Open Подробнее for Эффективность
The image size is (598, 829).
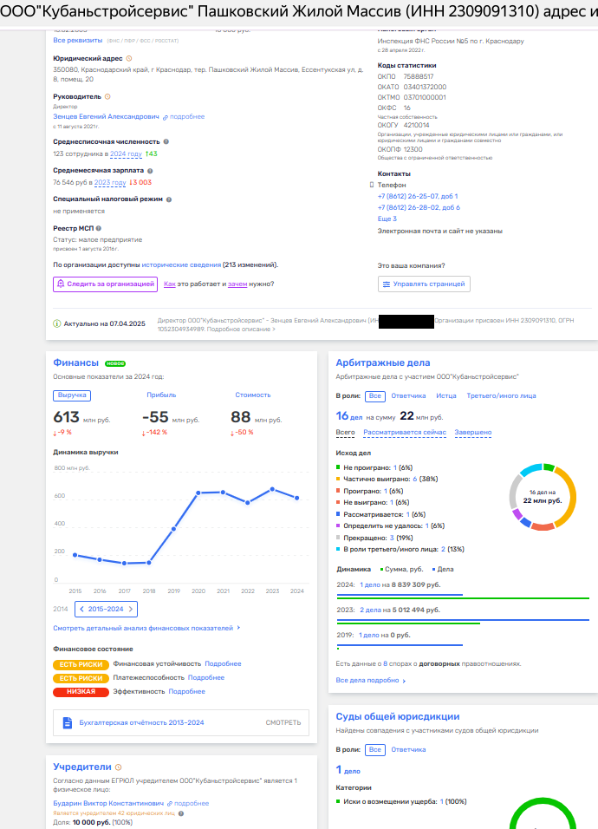pyautogui.click(x=186, y=691)
